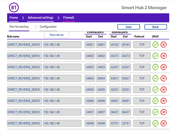The image size is (174, 131).
Task: Click rule name field in the 34008 row
Action: 24,123
